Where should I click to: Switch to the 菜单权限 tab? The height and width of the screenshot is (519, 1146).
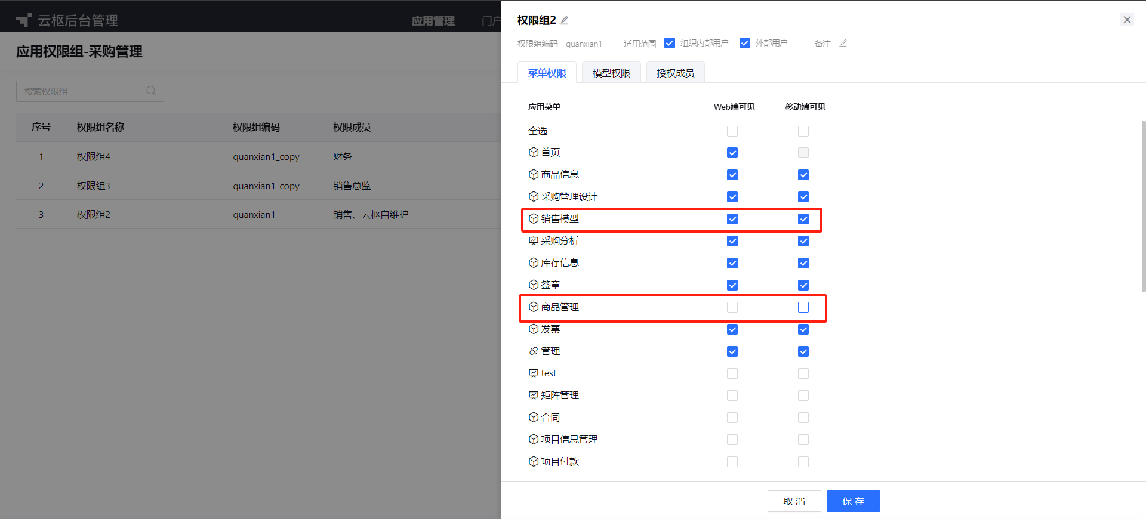[x=547, y=73]
